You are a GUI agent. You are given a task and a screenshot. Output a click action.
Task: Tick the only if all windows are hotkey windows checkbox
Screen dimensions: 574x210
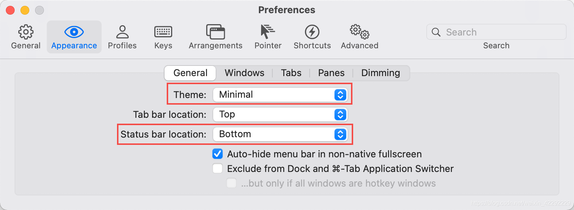231,183
